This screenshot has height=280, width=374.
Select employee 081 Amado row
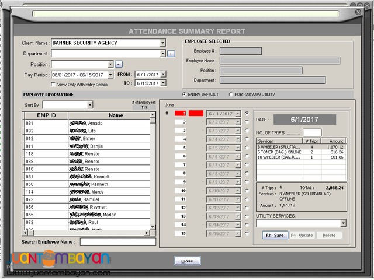click(87, 123)
